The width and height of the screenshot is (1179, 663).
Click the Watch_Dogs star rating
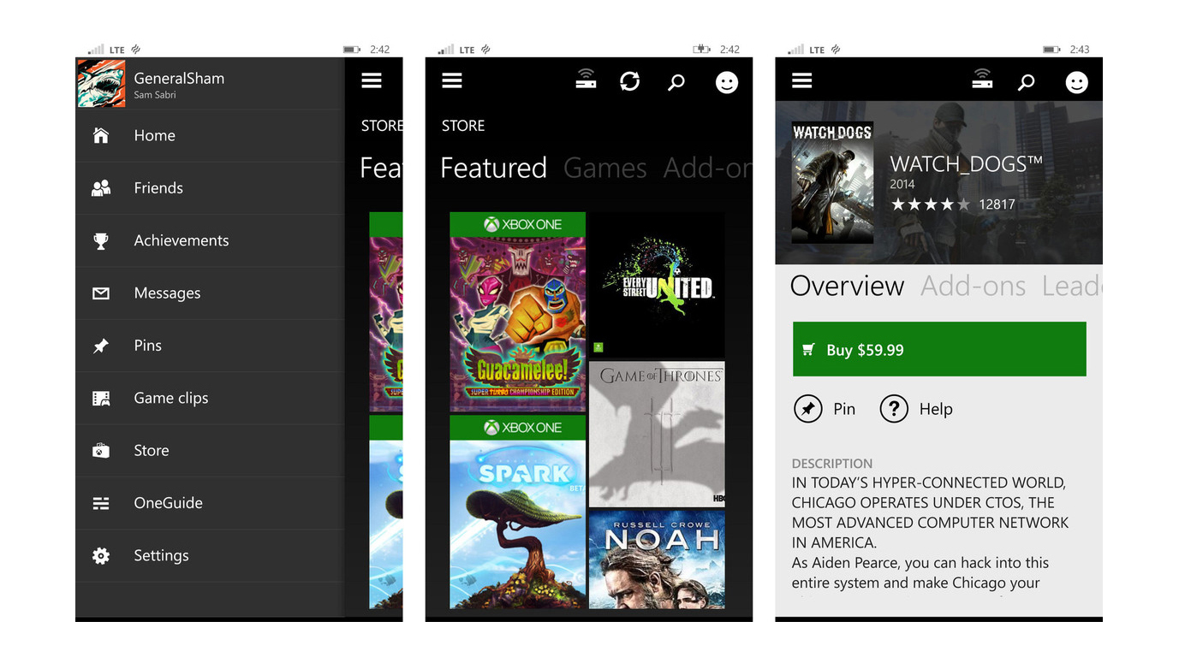point(931,204)
